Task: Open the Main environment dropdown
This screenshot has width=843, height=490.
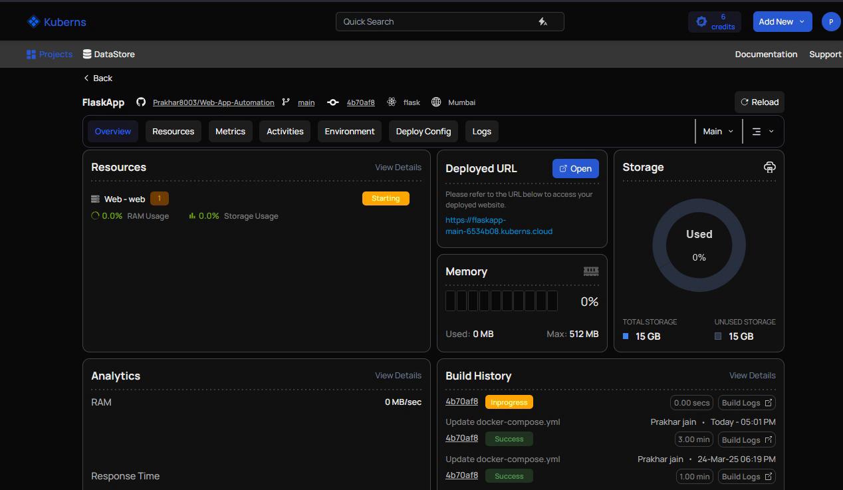Action: [718, 132]
